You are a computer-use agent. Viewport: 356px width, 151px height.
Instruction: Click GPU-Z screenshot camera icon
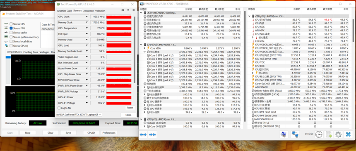[x=123, y=10]
